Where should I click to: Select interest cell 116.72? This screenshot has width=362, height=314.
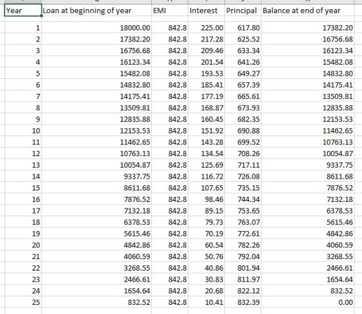(x=206, y=176)
